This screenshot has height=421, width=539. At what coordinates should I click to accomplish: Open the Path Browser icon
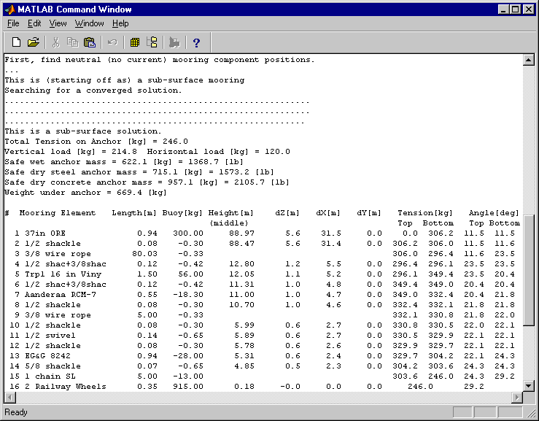[152, 42]
